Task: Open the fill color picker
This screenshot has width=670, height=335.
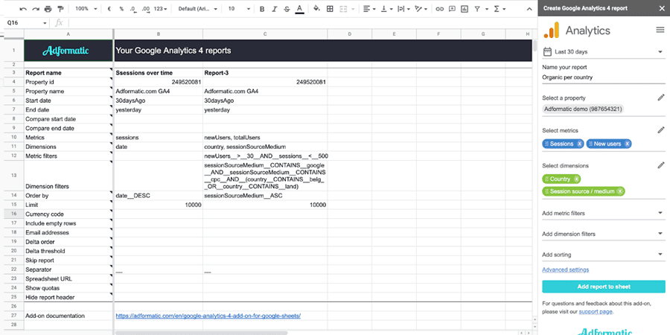Action: (316, 8)
